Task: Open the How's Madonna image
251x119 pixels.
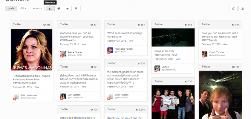Action: [x=32, y=50]
